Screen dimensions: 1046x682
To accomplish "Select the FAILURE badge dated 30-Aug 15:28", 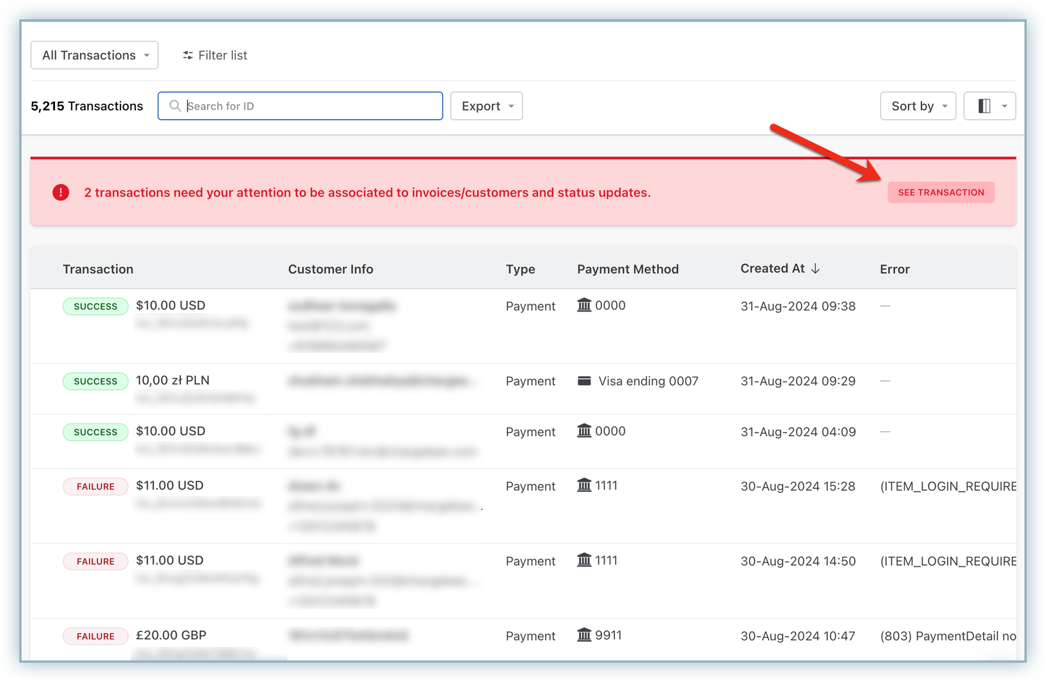I will point(95,486).
